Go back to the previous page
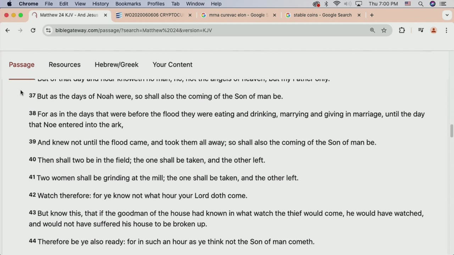Image resolution: width=454 pixels, height=255 pixels. coord(7,30)
